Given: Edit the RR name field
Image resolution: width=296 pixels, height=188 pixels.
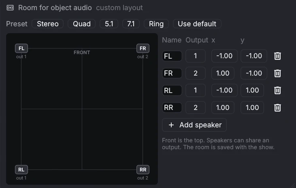Looking at the screenshot, I should tap(172, 108).
